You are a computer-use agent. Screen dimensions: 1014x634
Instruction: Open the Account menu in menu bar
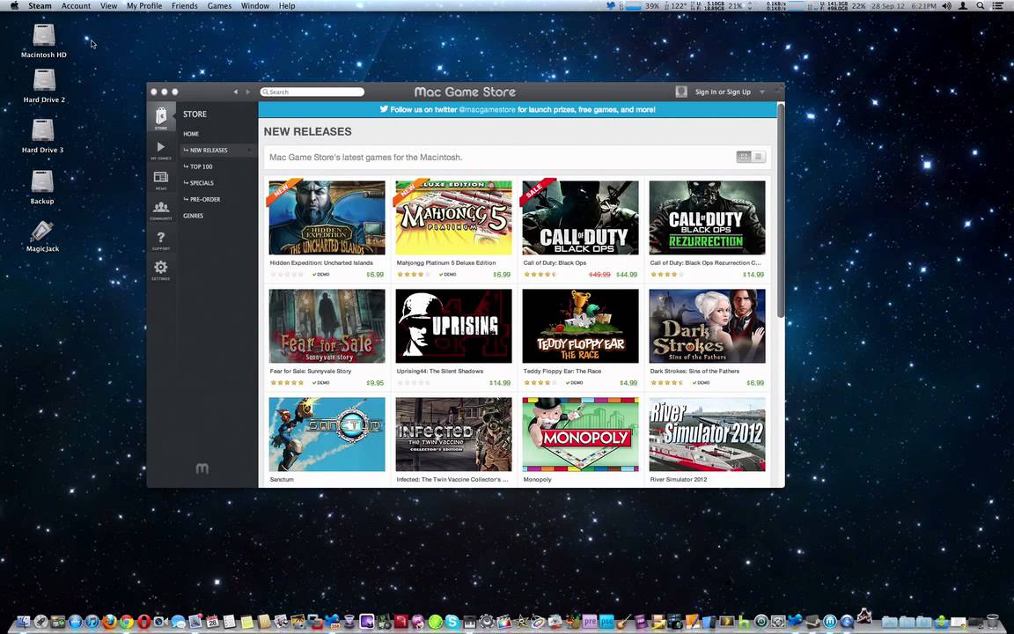[x=76, y=6]
